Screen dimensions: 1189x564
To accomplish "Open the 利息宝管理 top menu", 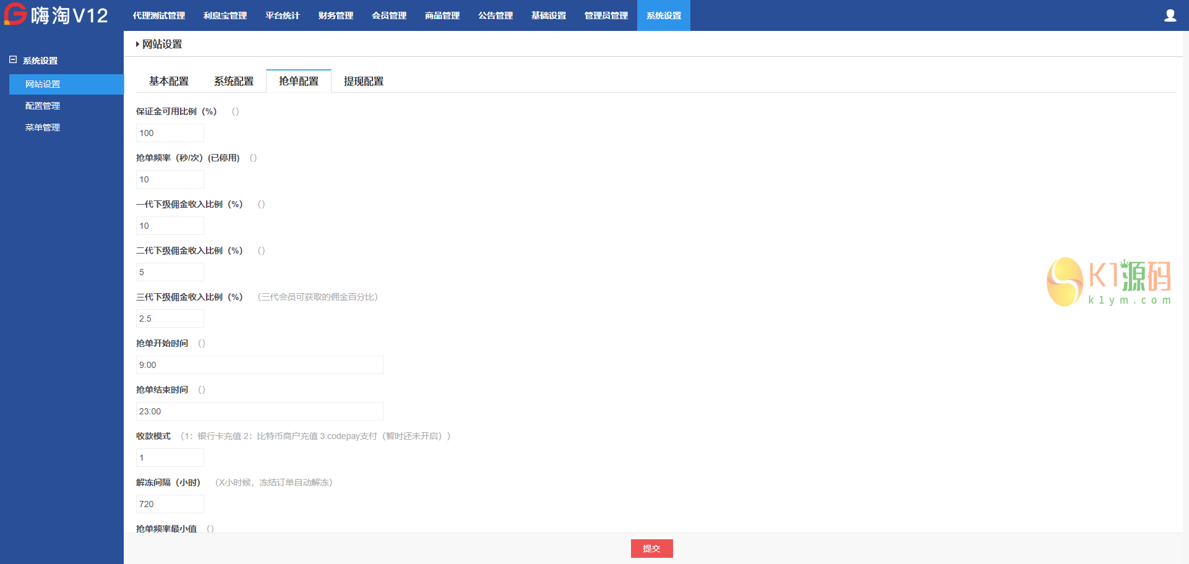I will (x=225, y=15).
